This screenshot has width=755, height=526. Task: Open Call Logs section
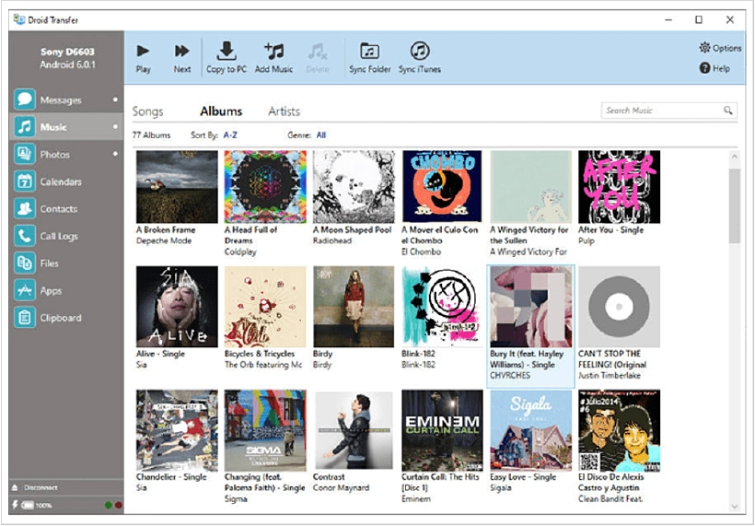point(66,236)
